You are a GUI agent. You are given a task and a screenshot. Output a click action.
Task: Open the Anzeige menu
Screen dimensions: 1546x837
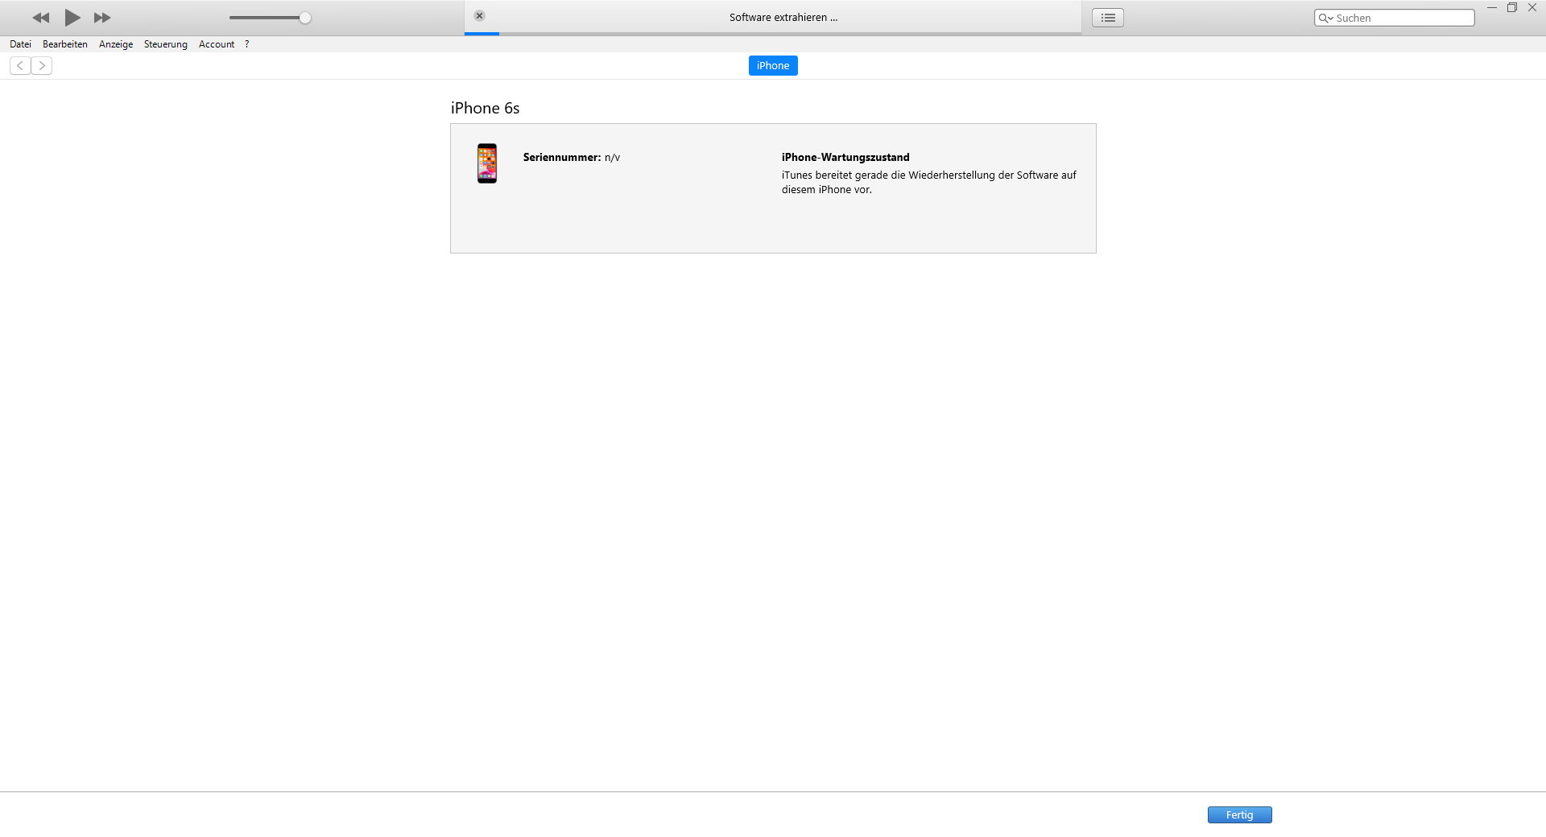[x=116, y=44]
